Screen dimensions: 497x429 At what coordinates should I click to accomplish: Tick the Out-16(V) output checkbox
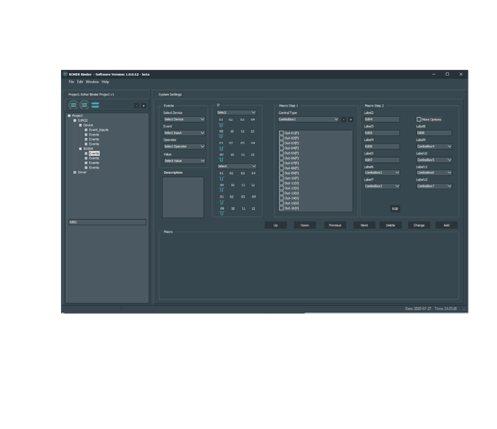[x=281, y=208]
